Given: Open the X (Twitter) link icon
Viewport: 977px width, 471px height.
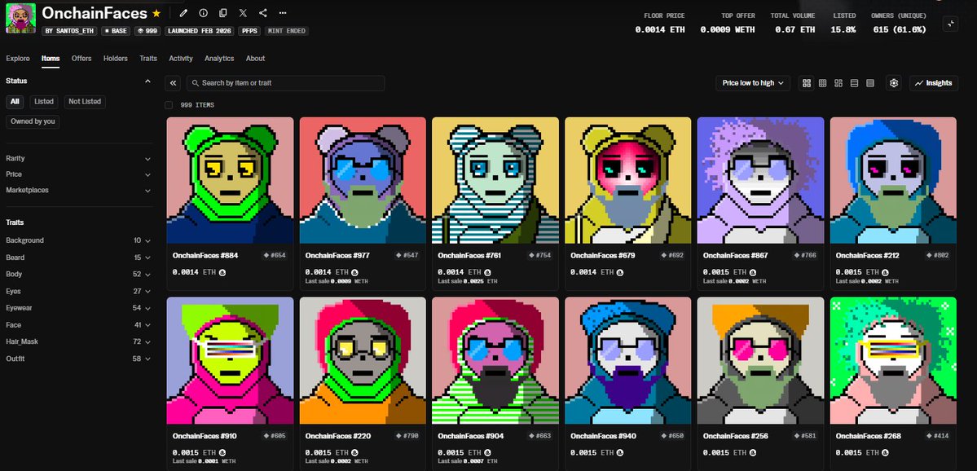Looking at the screenshot, I should click(243, 13).
